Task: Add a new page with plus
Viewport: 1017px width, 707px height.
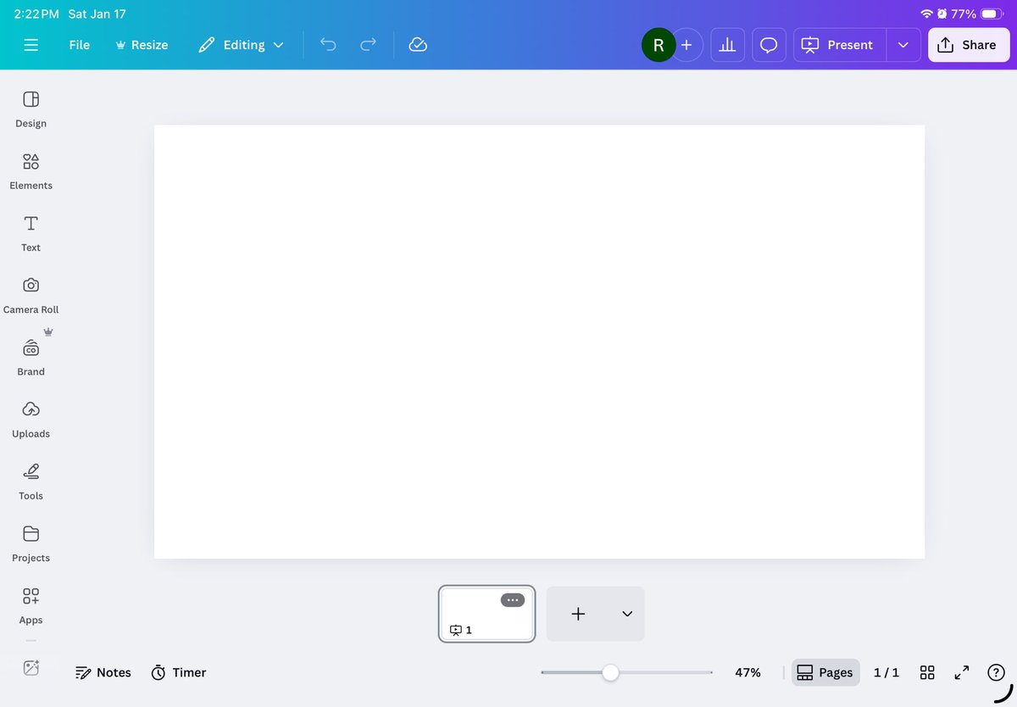Action: [x=578, y=614]
